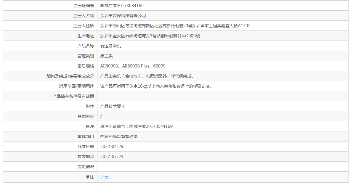Click the 批准日期 label

pos(86,147)
